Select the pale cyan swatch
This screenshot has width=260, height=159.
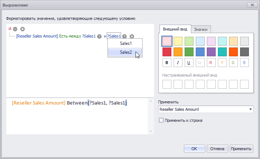(x=222, y=41)
